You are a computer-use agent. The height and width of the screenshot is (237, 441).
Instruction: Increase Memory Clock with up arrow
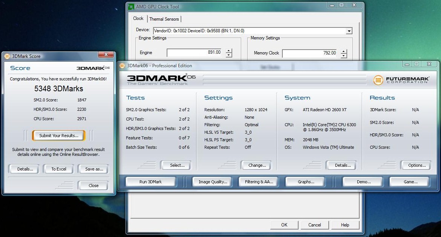344,51
